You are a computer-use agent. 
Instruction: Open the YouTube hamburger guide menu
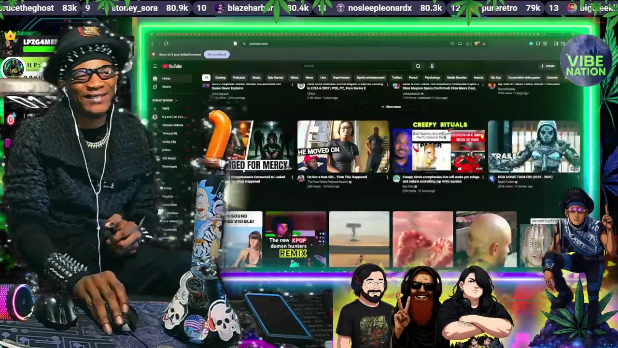[x=155, y=66]
